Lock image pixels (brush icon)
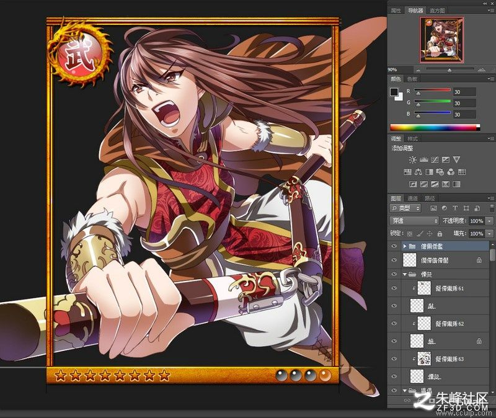Image resolution: width=496 pixels, height=418 pixels. (420, 234)
